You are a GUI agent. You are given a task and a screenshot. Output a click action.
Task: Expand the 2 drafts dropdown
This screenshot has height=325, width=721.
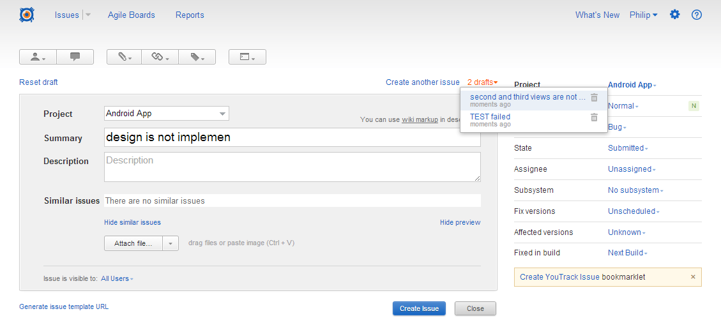pos(482,82)
